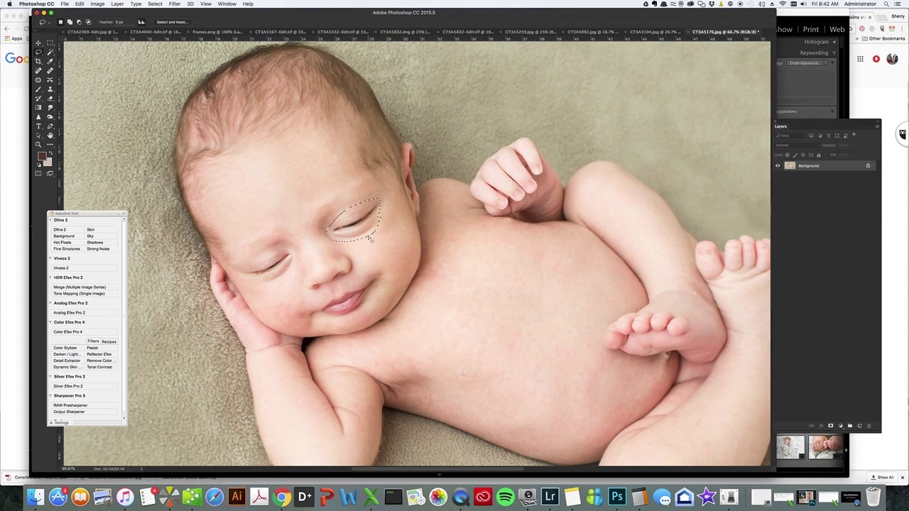Toggle lock all padlock in Layers panel
This screenshot has width=909, height=511.
[x=819, y=155]
